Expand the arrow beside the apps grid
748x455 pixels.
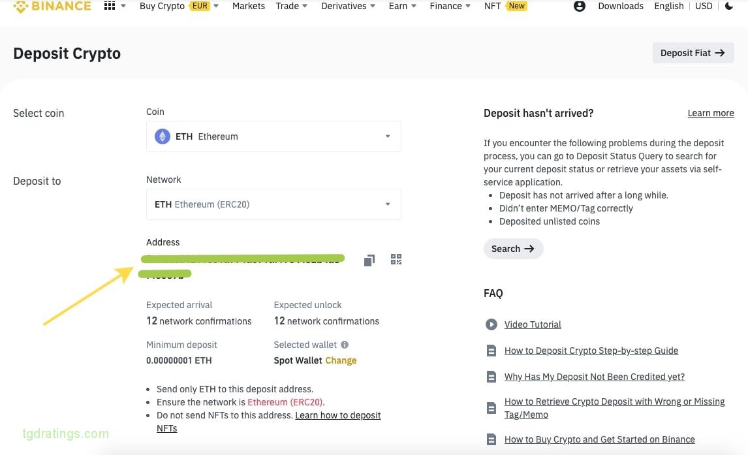[x=123, y=6]
